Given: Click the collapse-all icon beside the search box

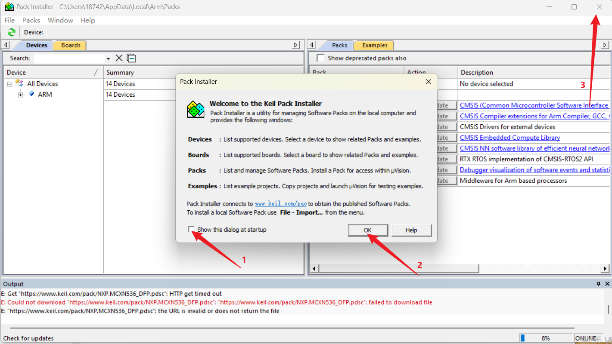Looking at the screenshot, I should [131, 58].
